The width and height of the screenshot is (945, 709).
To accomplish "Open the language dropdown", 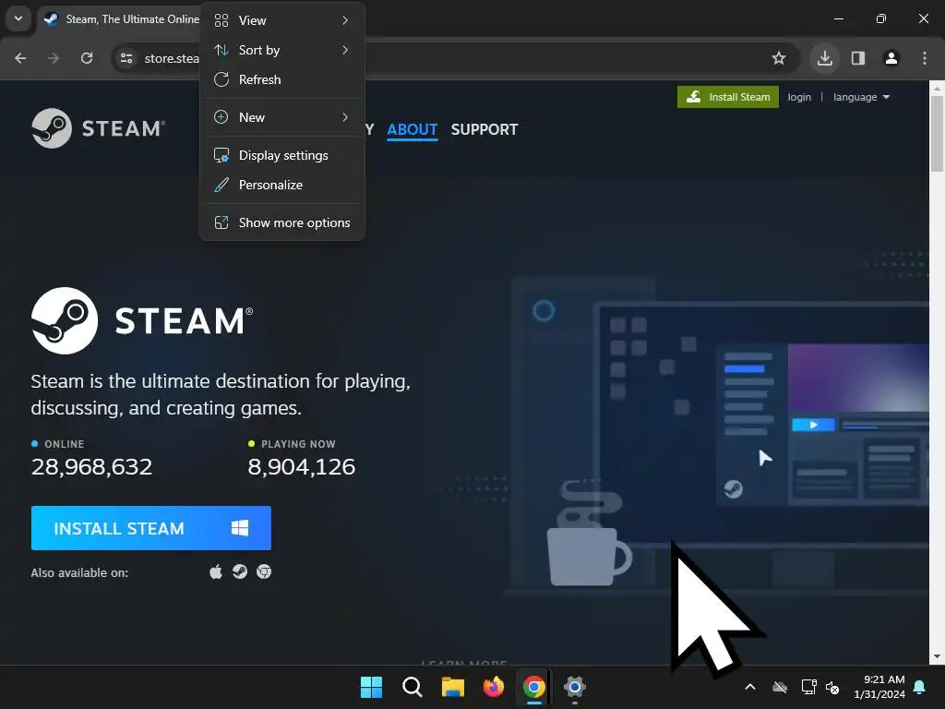I will pos(861,97).
